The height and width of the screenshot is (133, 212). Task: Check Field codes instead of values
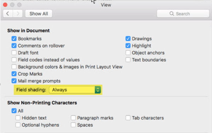[x=14, y=60]
